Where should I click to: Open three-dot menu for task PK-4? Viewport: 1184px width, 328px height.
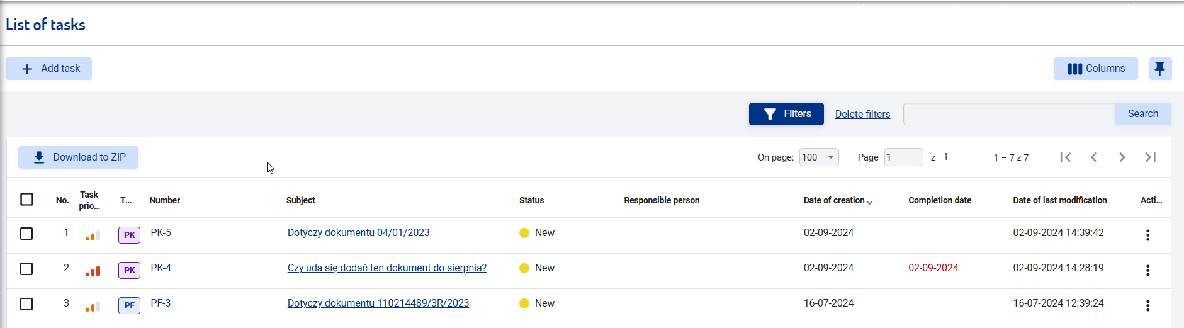pos(1147,270)
